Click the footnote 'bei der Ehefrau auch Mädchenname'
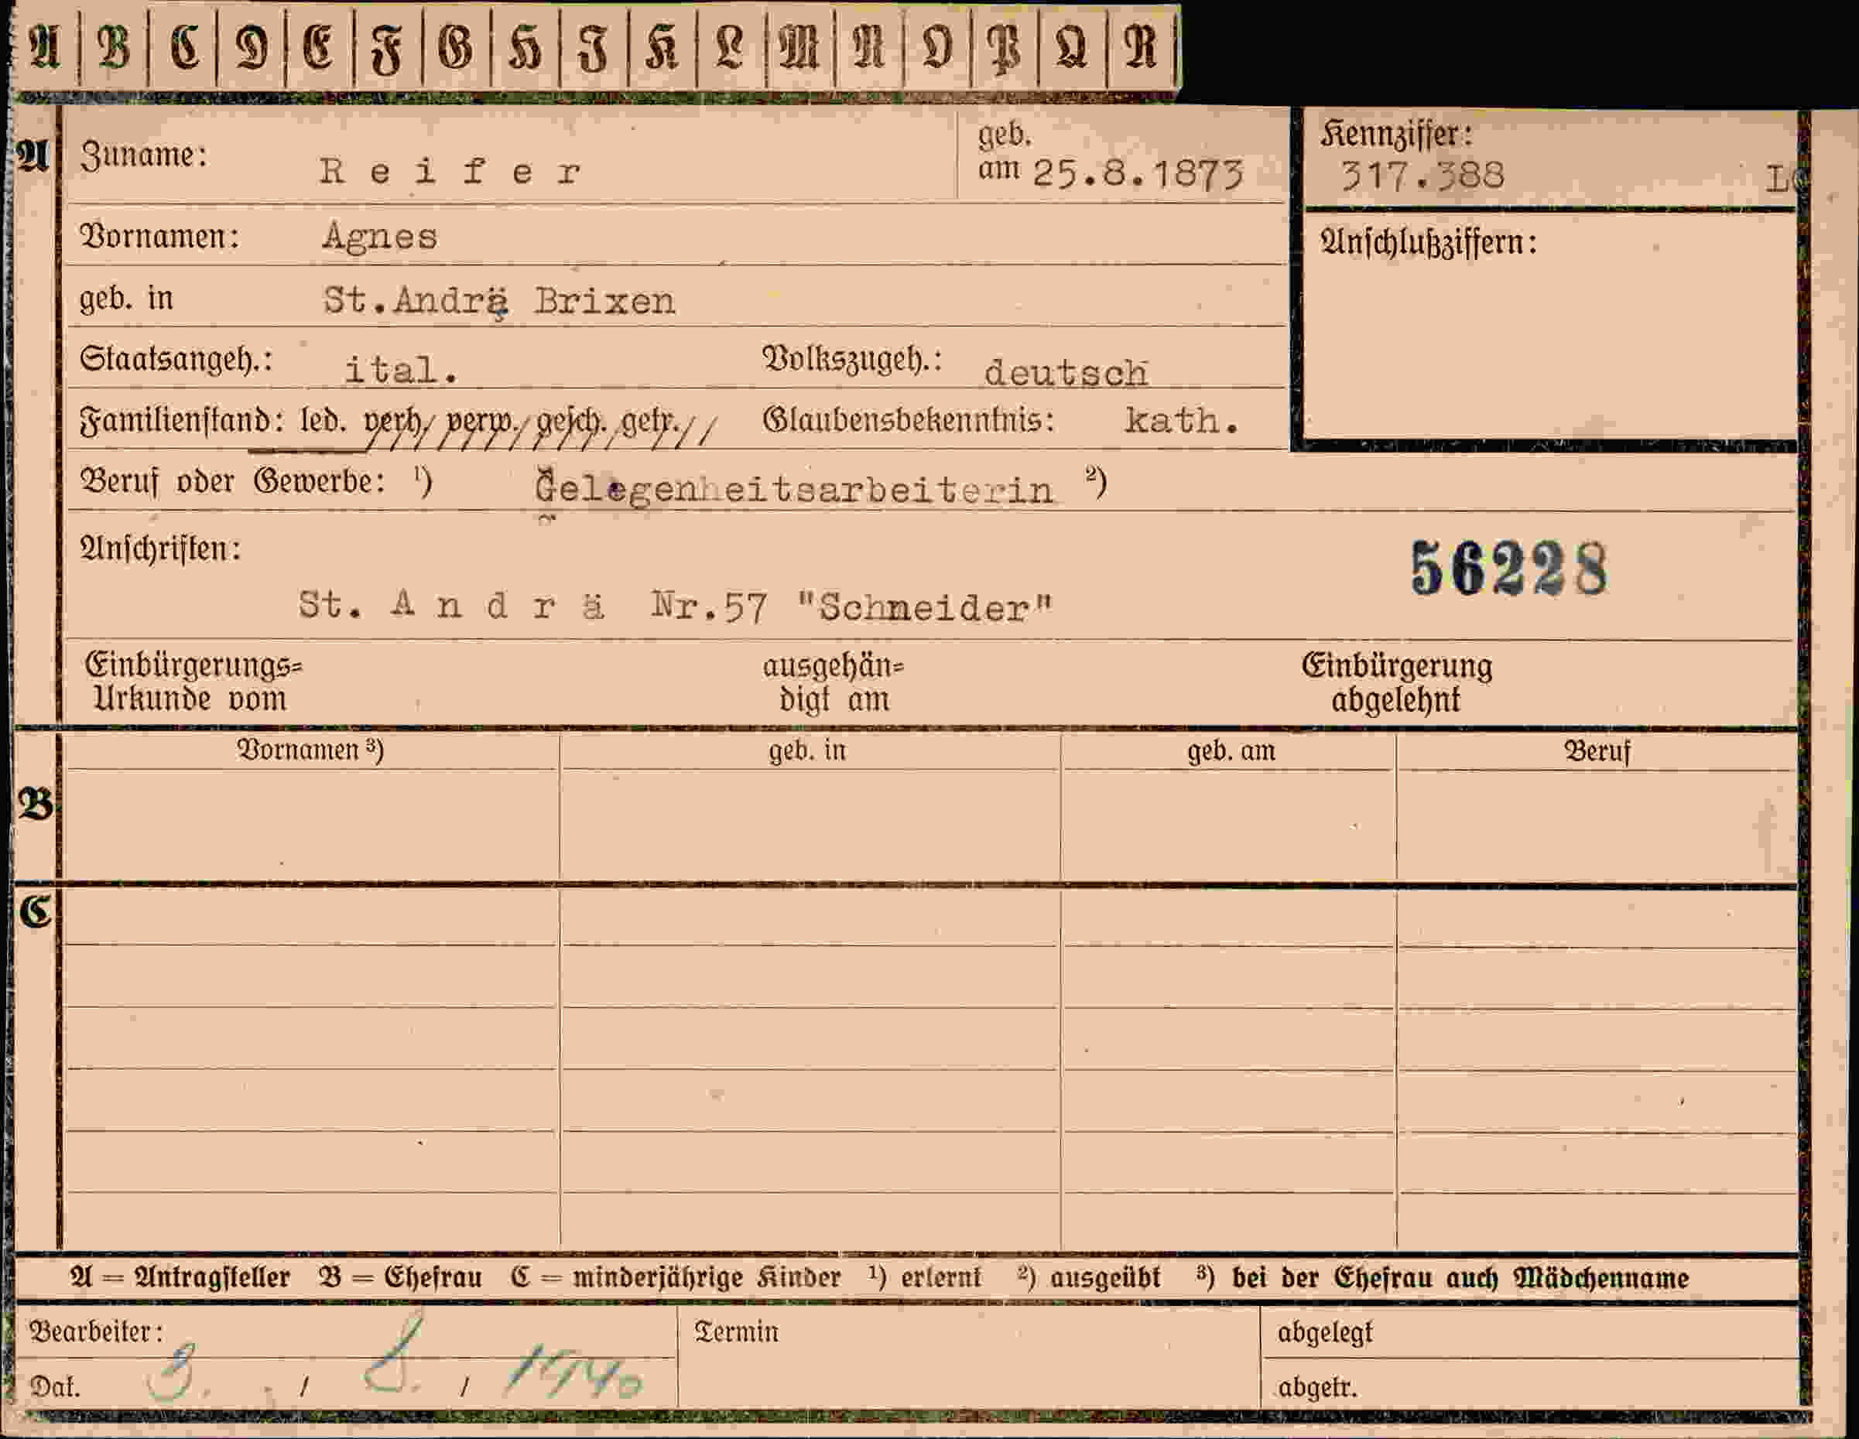The image size is (1859, 1439). 1460,1277
